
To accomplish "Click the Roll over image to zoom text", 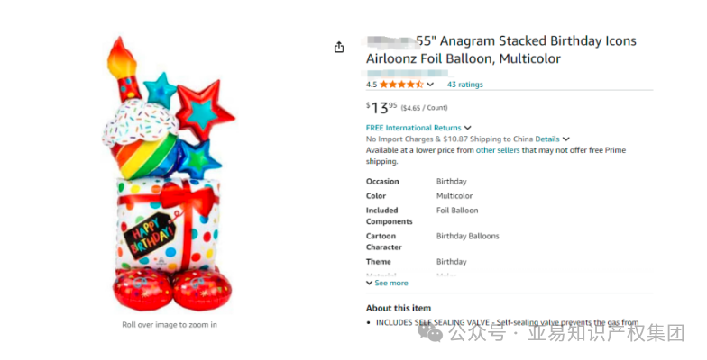I will point(170,324).
